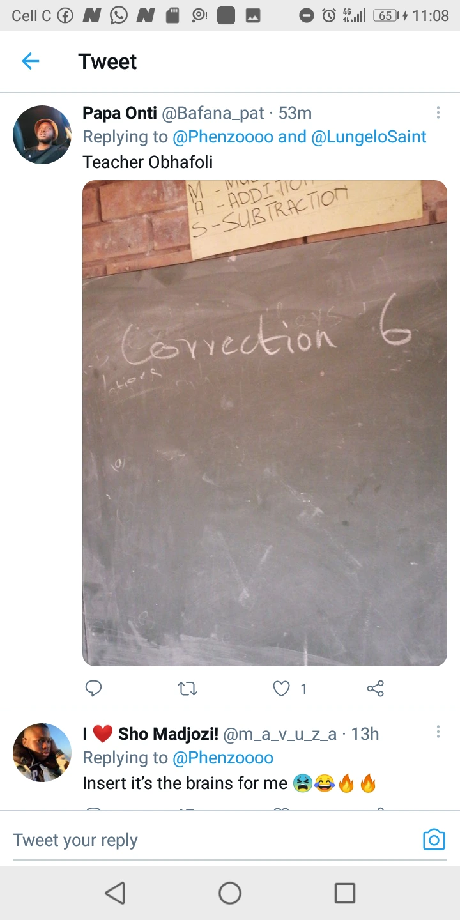Tap Android recent apps square

[x=345, y=893]
